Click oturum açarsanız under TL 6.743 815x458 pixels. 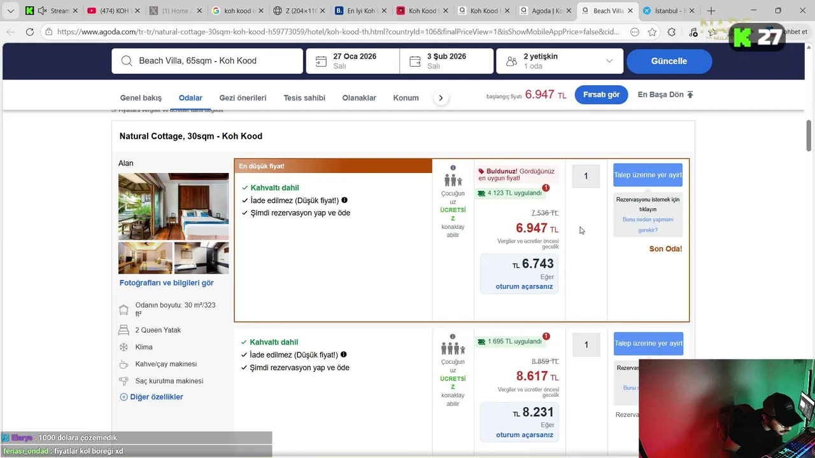point(524,286)
